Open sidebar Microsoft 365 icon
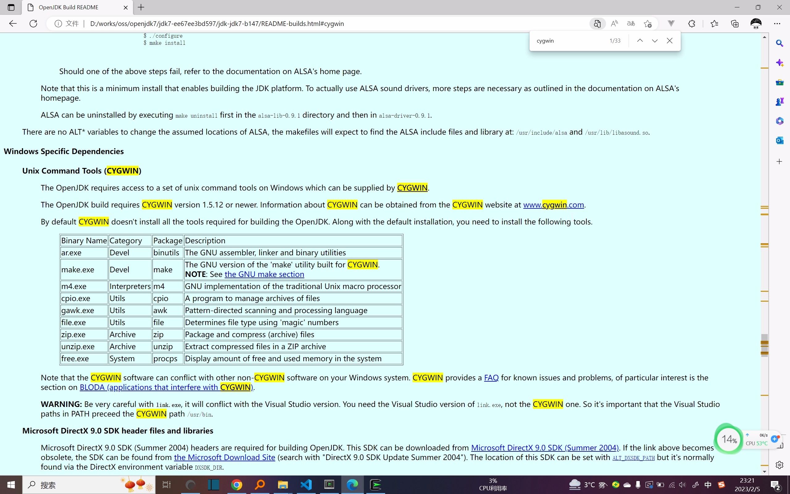Image resolution: width=790 pixels, height=494 pixels. click(780, 121)
